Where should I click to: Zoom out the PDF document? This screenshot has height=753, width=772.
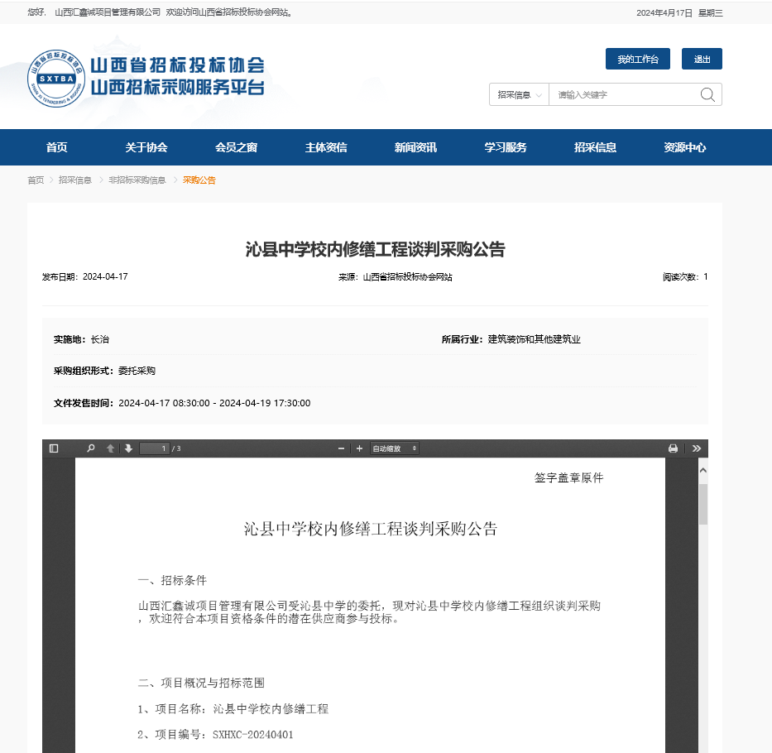(341, 448)
